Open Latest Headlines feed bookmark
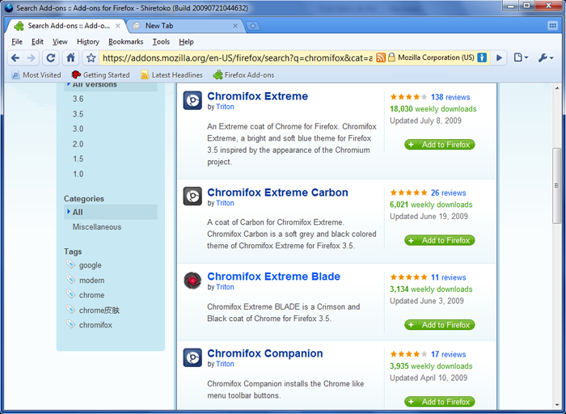Screen dimensions: 566x414 [x=171, y=75]
